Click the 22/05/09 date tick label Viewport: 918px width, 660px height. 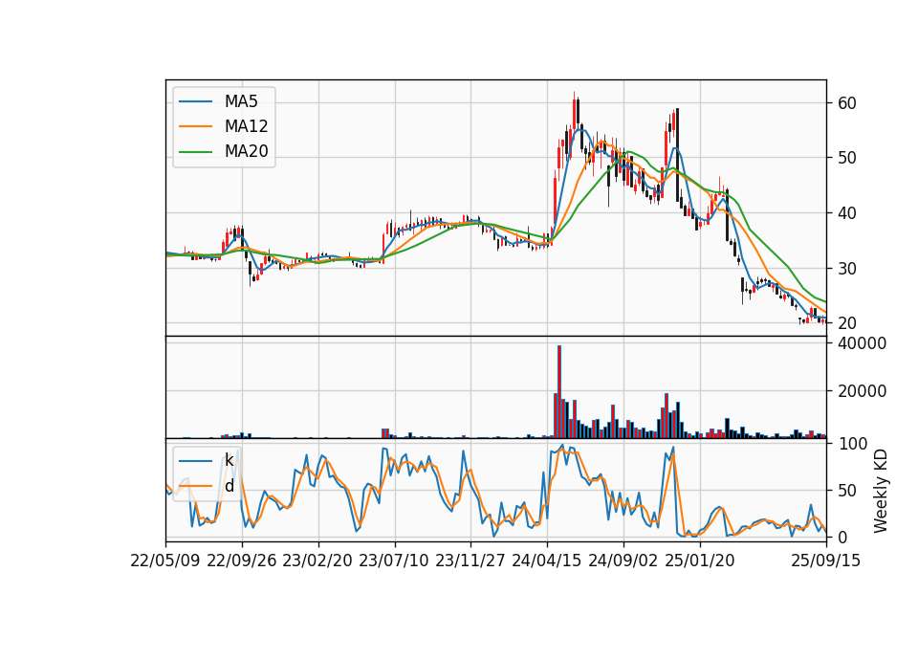pos(165,561)
